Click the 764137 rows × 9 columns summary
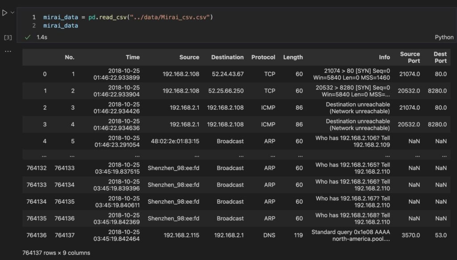This screenshot has width=457, height=260. [56, 253]
